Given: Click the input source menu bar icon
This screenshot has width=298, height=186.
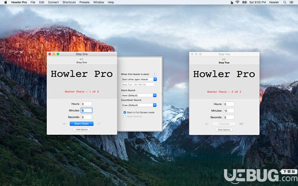Looking at the screenshot, I should 244,2.
